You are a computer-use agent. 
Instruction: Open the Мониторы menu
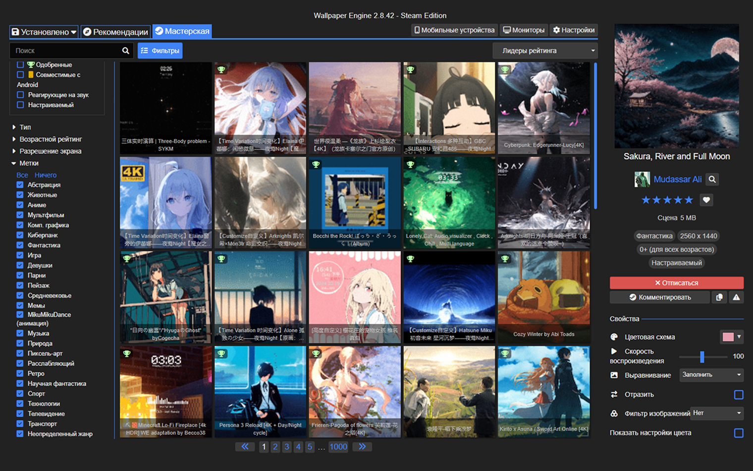524,30
